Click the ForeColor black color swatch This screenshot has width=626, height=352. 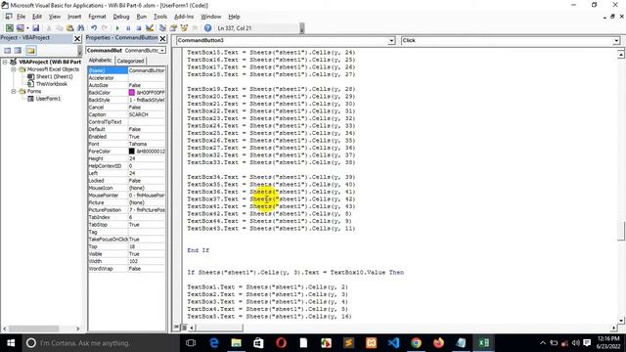(x=132, y=152)
